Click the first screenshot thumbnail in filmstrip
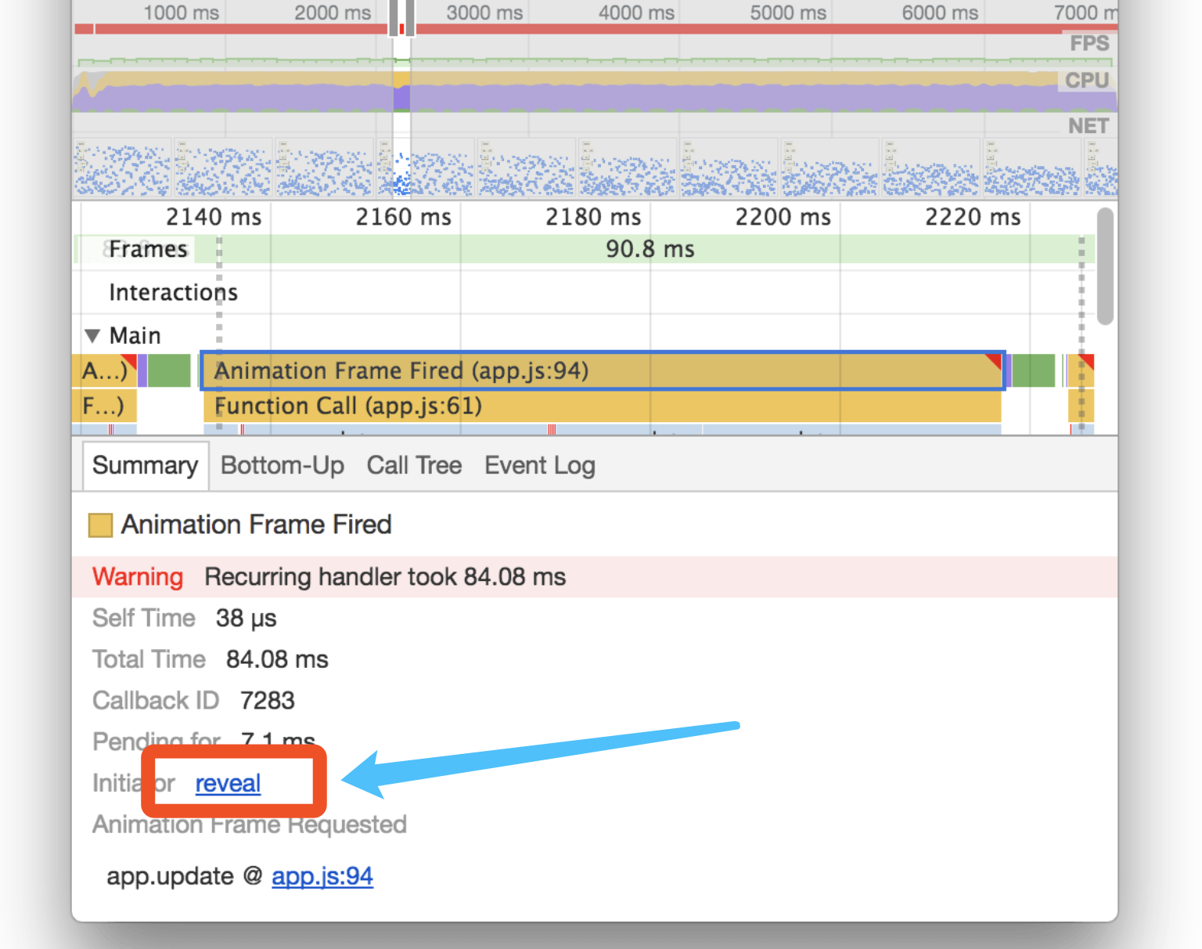1202x949 pixels. pos(122,168)
